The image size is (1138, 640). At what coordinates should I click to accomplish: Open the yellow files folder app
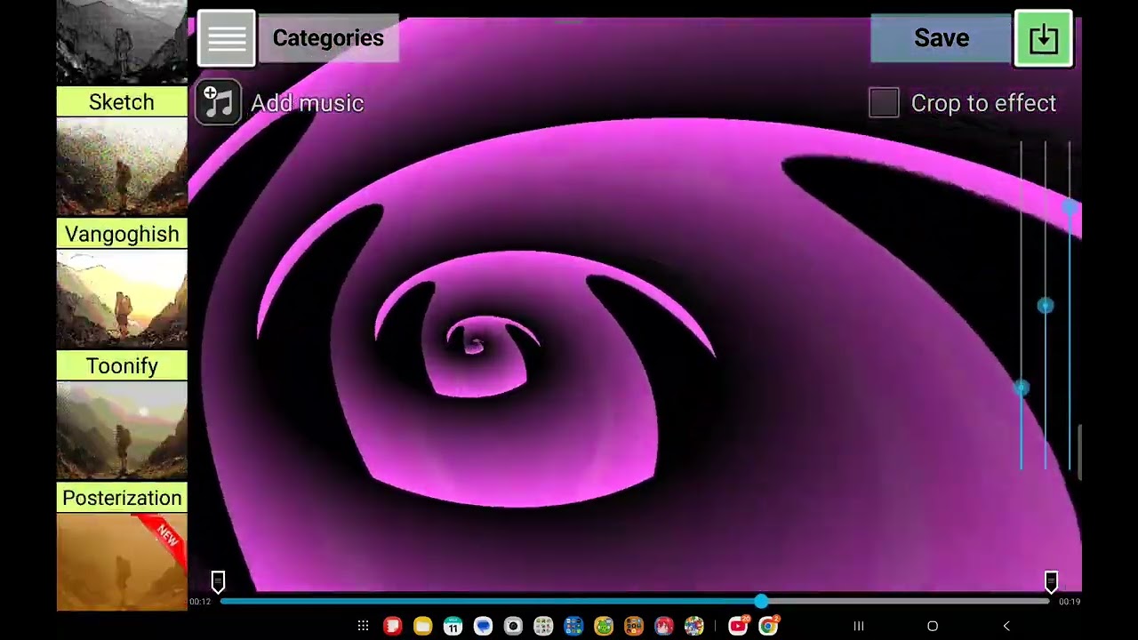pos(422,627)
